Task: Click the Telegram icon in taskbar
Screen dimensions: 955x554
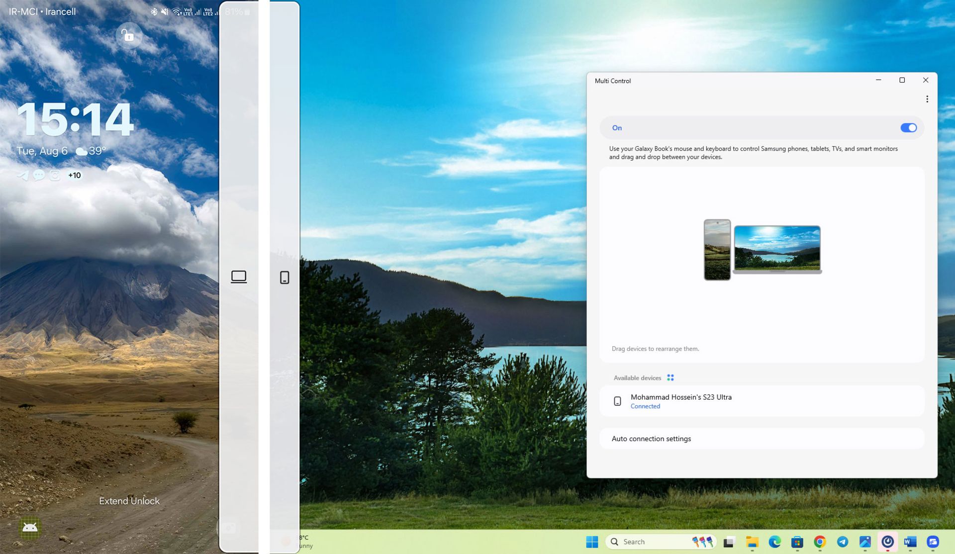Action: (x=845, y=542)
